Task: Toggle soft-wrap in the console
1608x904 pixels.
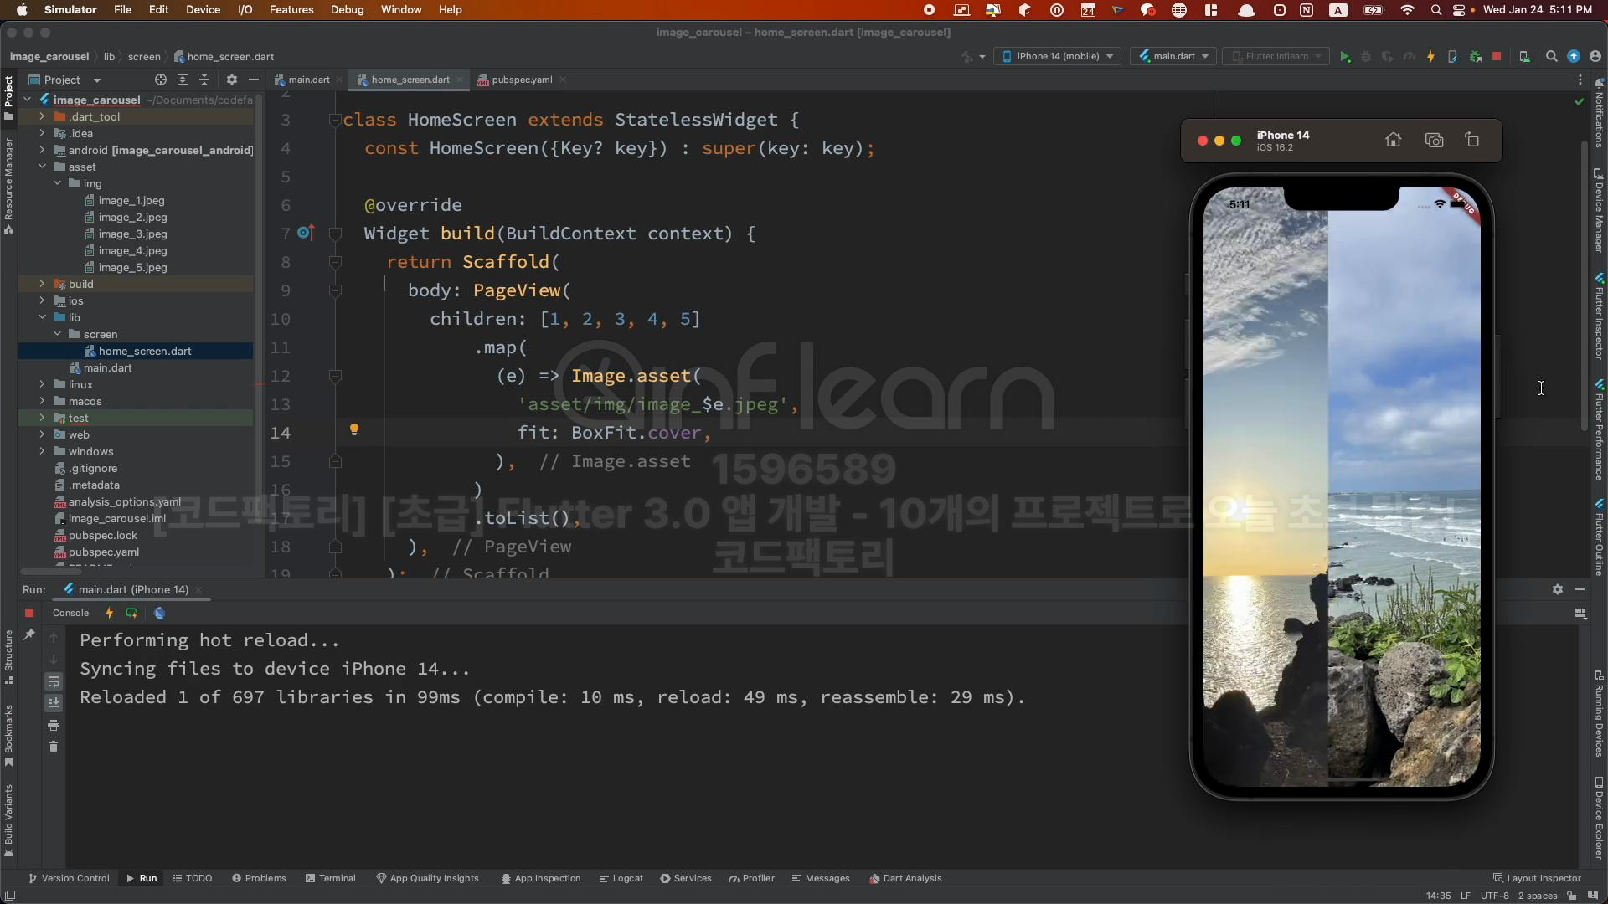Action: coord(54,681)
